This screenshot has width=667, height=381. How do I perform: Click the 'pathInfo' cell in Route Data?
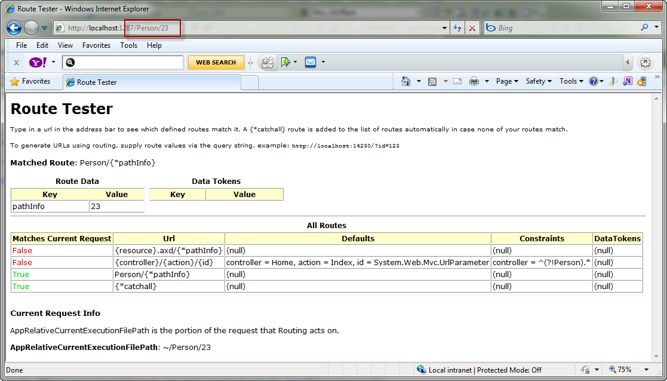click(50, 206)
